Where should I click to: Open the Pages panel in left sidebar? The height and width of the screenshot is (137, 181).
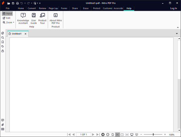click(x=3, y=33)
